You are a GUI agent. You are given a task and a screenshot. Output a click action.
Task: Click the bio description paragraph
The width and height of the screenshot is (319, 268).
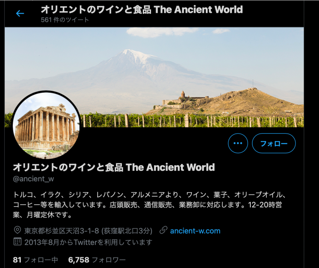150,204
